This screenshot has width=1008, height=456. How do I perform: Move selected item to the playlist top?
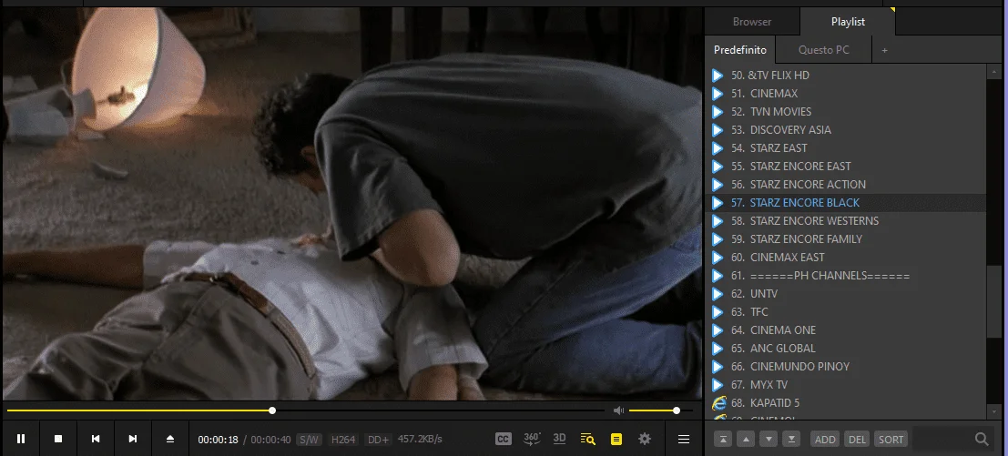[723, 440]
